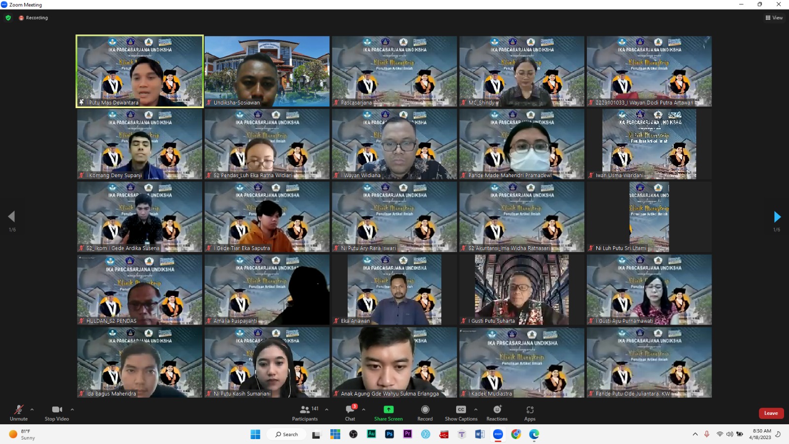Click name label Ni Luh Putu Sri Utami
Image resolution: width=789 pixels, height=444 pixels.
tap(621, 248)
